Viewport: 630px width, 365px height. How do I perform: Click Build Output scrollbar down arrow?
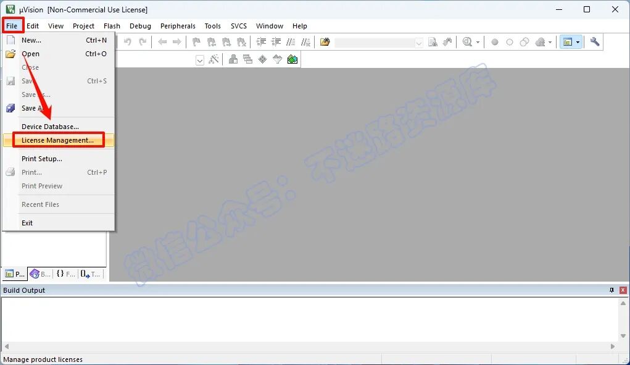pos(623,336)
